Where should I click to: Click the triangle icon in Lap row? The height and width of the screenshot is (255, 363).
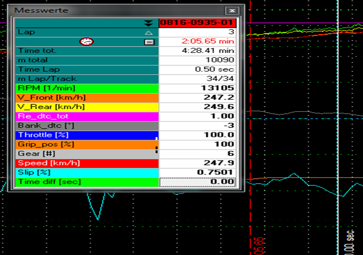[148, 32]
